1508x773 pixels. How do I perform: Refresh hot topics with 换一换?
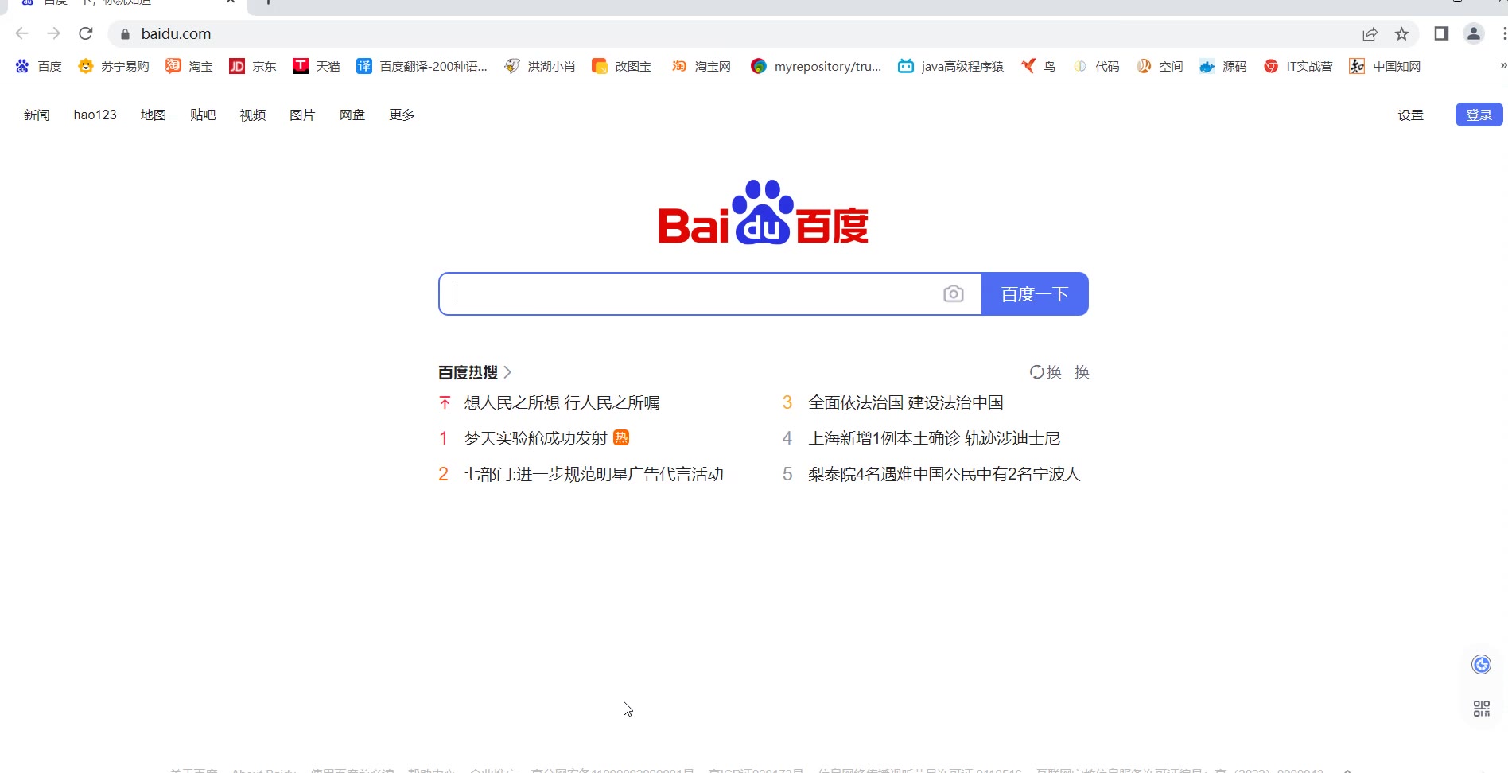(x=1059, y=372)
